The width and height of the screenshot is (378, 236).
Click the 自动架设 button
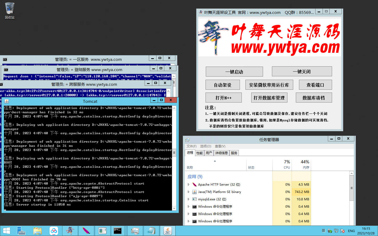point(223,85)
